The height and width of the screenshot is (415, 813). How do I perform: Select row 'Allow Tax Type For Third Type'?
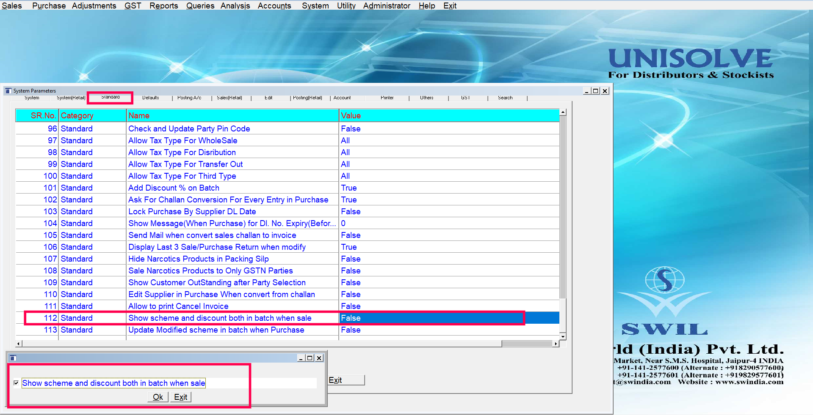(x=288, y=176)
